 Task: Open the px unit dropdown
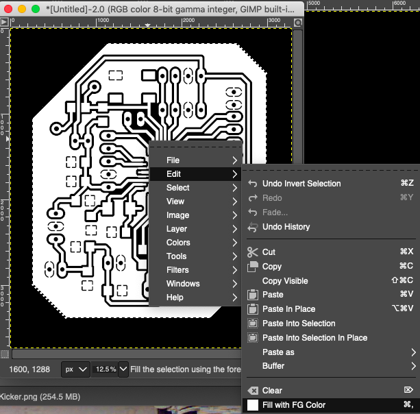pyautogui.click(x=75, y=369)
